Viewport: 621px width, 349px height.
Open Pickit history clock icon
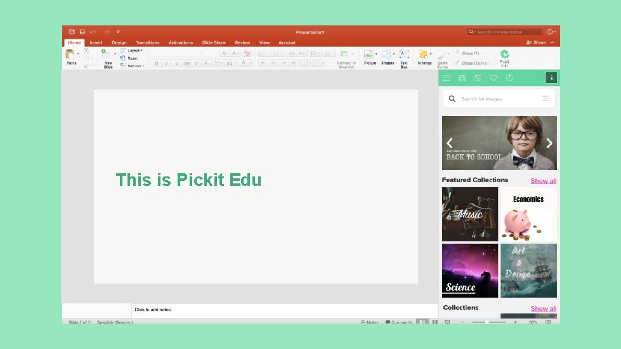[509, 78]
